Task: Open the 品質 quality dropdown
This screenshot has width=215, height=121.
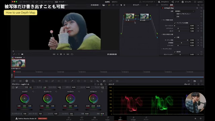Action: (x=184, y=11)
